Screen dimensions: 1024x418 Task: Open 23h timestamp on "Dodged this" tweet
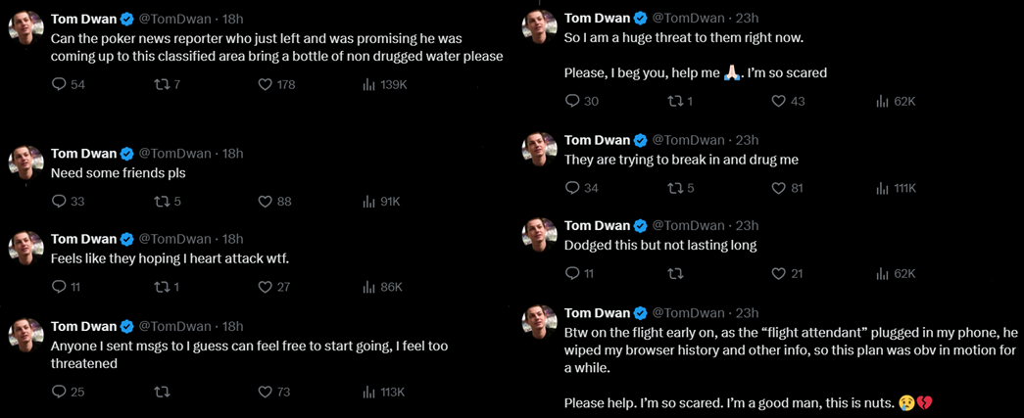point(748,225)
